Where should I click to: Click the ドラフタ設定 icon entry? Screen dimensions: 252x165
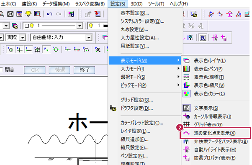[x=113, y=108]
